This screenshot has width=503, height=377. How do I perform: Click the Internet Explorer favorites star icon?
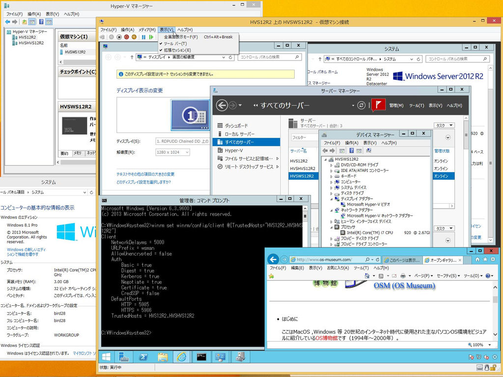tap(485, 259)
